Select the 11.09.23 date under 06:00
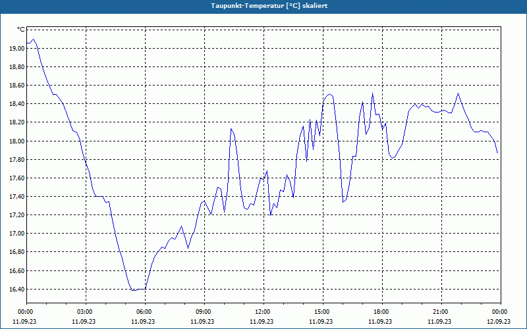Image resolution: width=527 pixels, height=329 pixels. [143, 321]
